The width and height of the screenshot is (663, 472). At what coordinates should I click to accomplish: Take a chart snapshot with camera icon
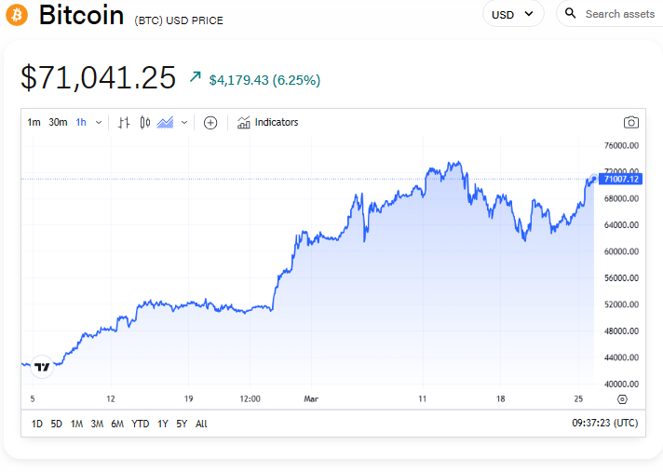[x=631, y=122]
